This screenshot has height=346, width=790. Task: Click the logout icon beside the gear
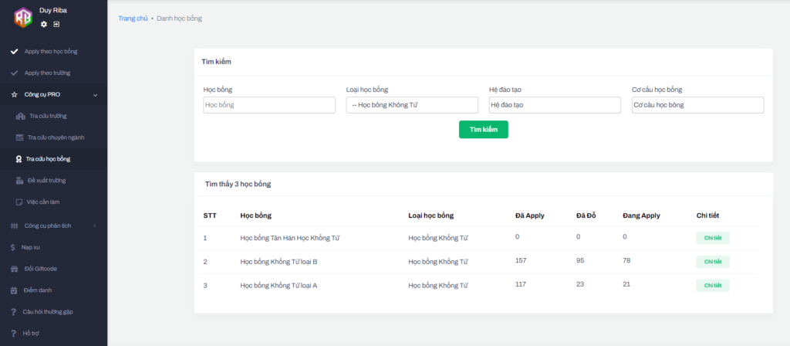click(56, 24)
